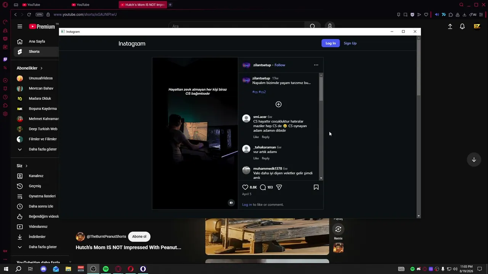The width and height of the screenshot is (488, 274).
Task: Open the #cs hashtag link
Action: coord(255,92)
